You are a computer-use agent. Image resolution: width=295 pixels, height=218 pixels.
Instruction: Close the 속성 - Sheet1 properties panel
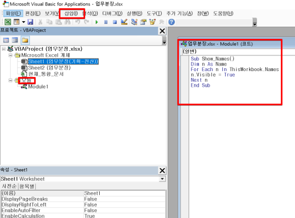[162, 170]
